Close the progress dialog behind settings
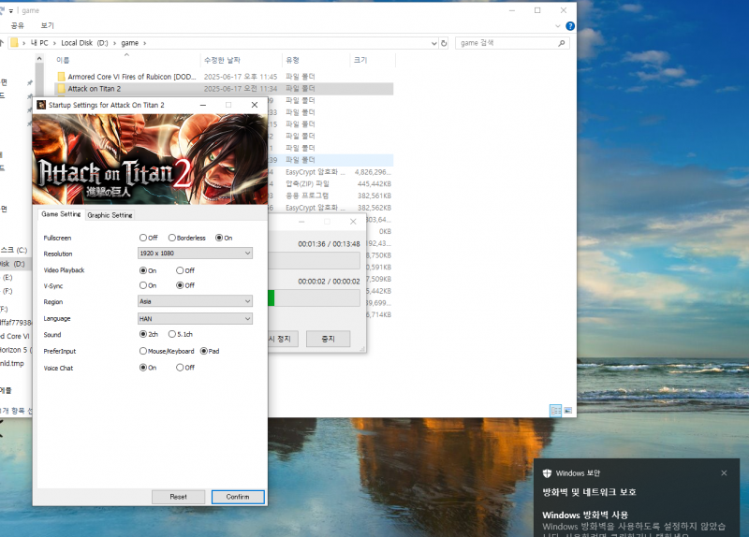The width and height of the screenshot is (749, 537). (353, 222)
